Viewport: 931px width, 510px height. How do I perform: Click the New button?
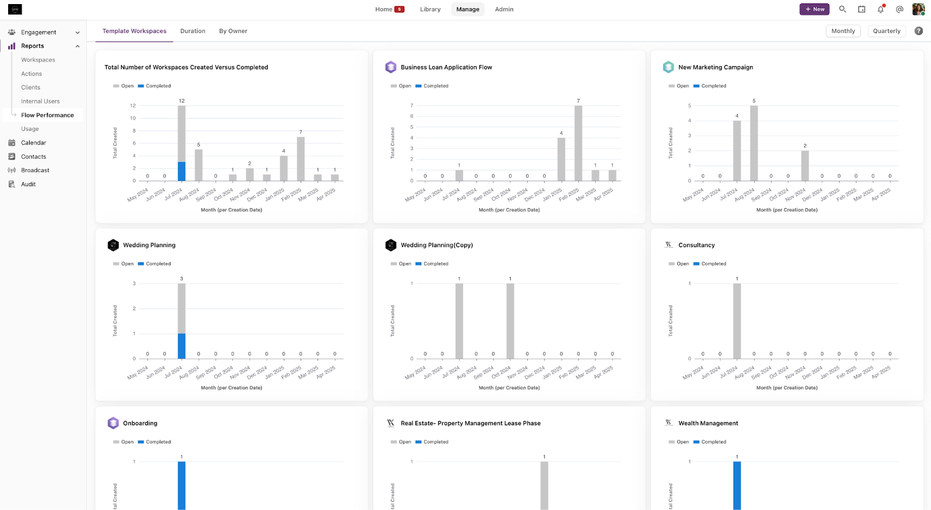pyautogui.click(x=815, y=9)
